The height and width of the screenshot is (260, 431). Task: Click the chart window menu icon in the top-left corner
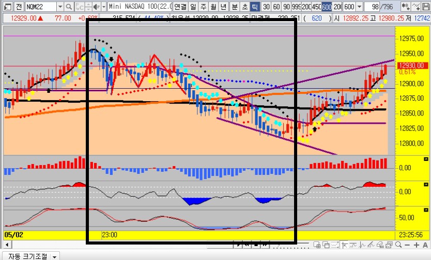[8, 7]
